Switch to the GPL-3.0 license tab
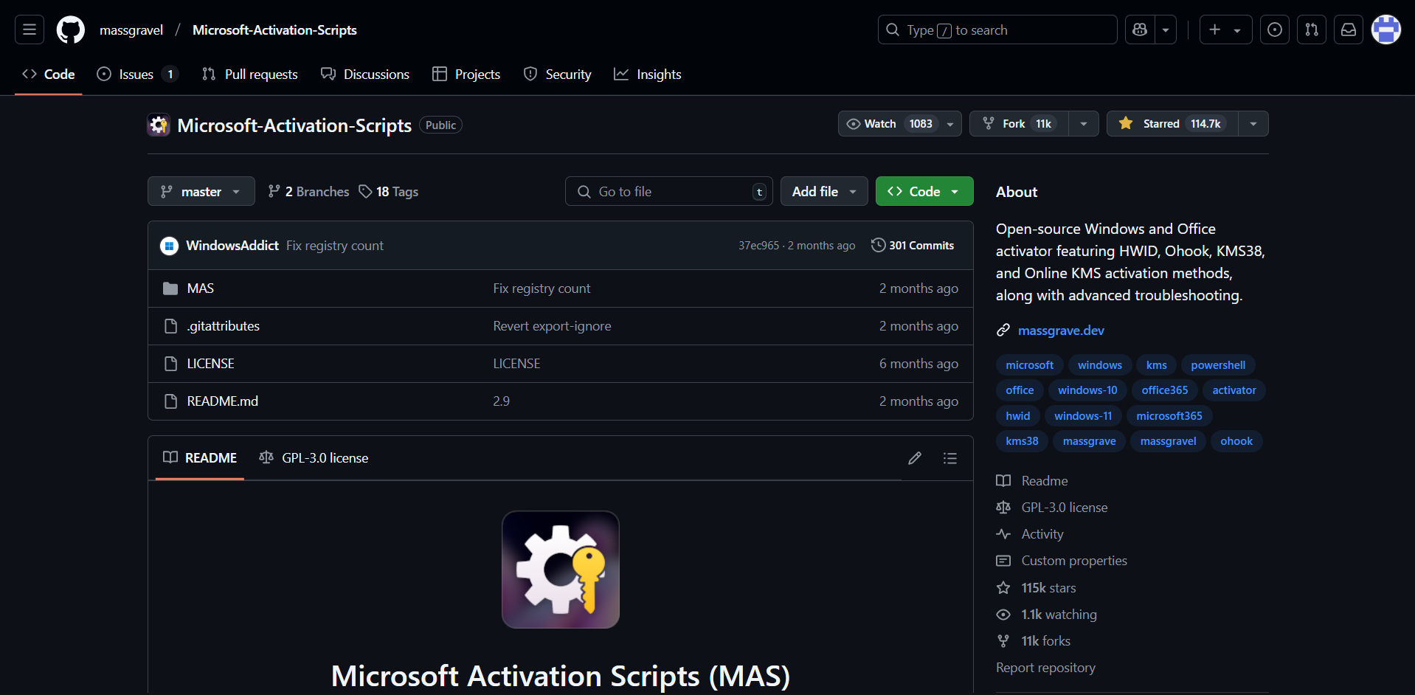 tap(314, 458)
